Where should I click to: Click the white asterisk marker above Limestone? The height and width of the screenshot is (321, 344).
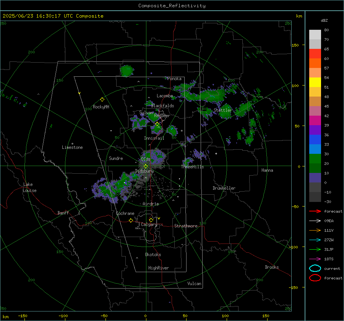point(72,144)
